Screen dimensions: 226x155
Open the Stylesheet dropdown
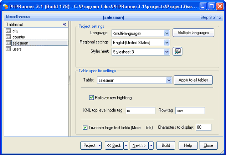[167, 52]
